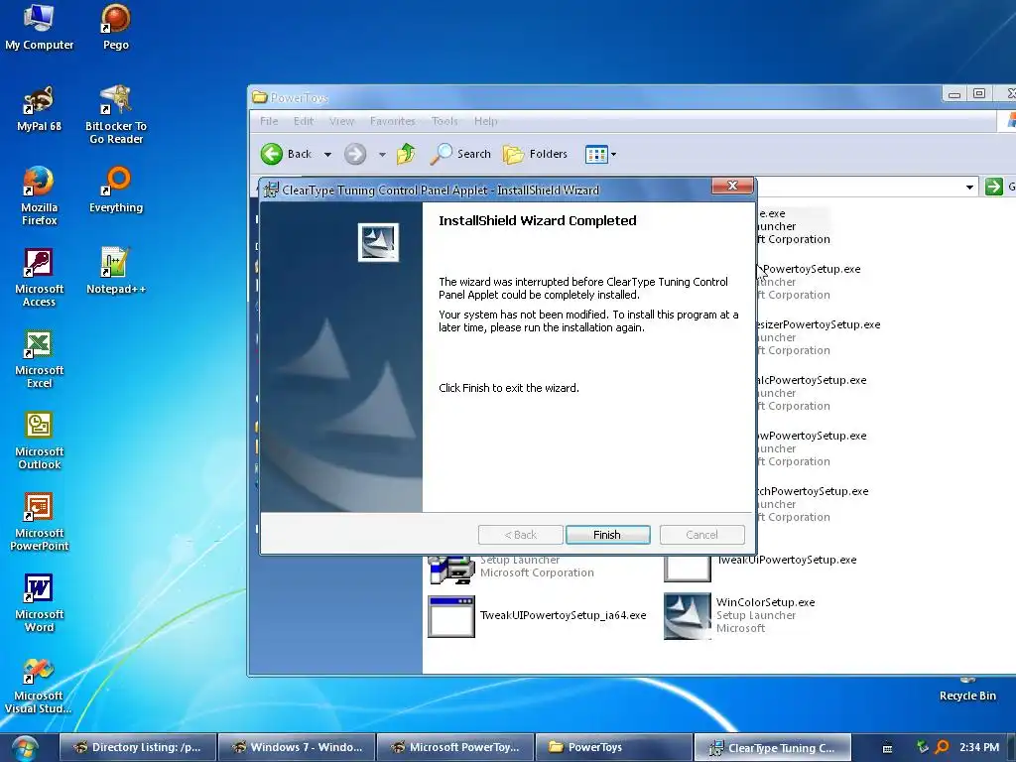1016x762 pixels.
Task: Open the My Computer desktop icon
Action: click(x=39, y=27)
